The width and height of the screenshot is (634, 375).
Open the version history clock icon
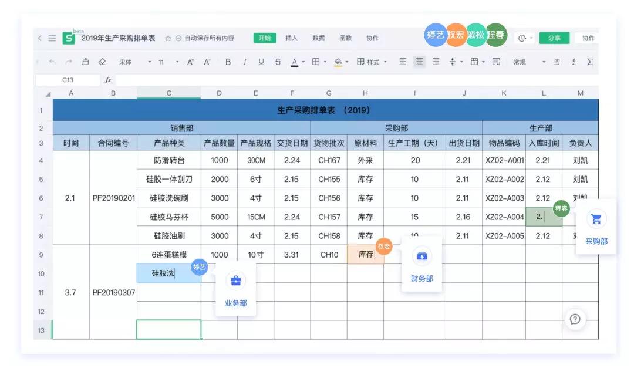(522, 37)
